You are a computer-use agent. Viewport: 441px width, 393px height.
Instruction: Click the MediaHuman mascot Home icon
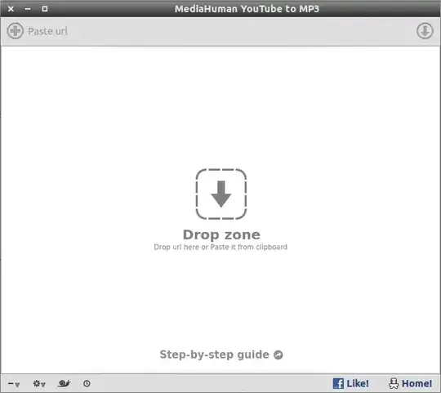[394, 383]
